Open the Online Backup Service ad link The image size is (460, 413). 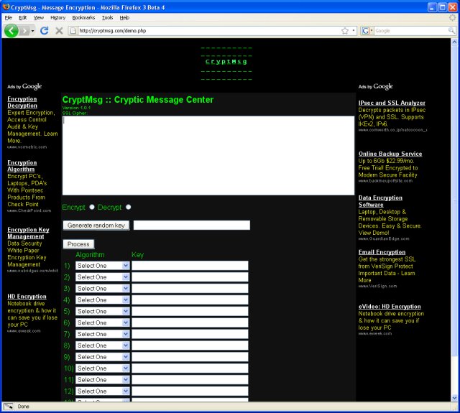tap(390, 154)
